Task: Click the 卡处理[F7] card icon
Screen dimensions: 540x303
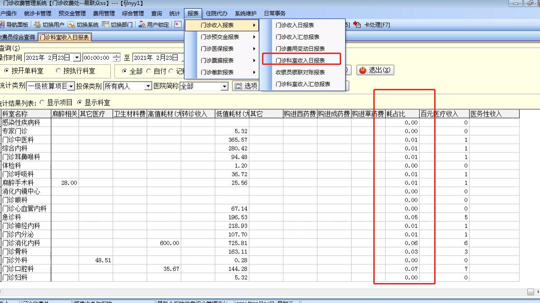Action: pos(357,25)
